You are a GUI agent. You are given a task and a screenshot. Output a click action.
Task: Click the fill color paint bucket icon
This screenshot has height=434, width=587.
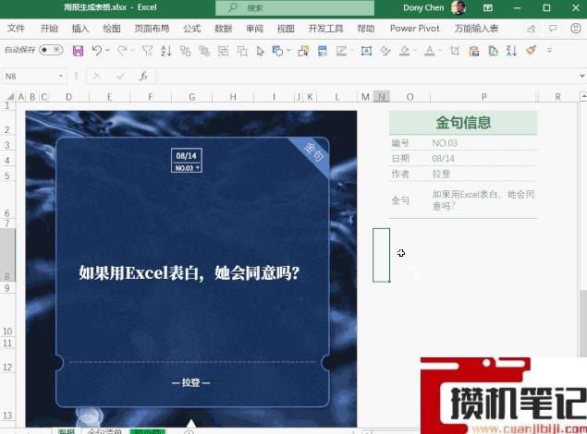point(404,51)
